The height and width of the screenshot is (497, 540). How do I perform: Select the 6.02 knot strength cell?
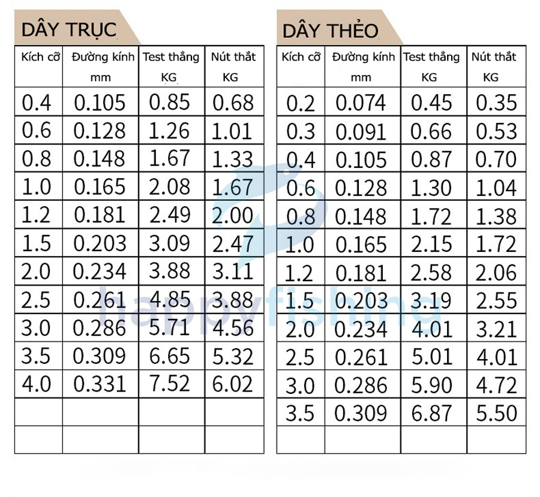coord(235,384)
